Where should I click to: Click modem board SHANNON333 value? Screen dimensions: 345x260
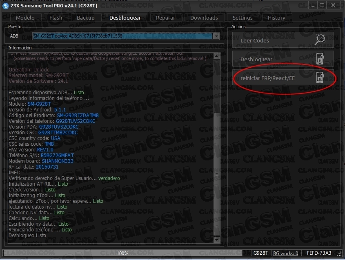click(x=58, y=161)
